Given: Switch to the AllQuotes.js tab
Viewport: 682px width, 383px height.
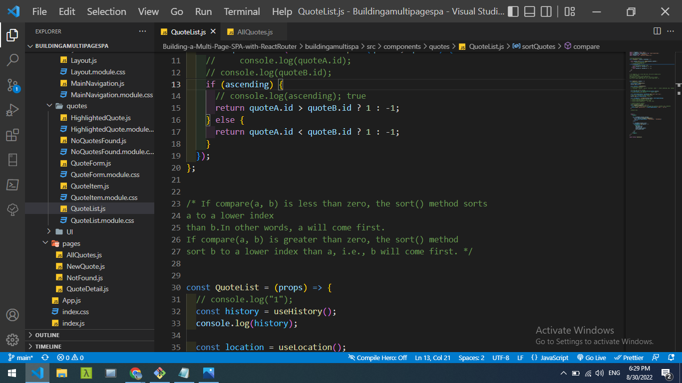Looking at the screenshot, I should (254, 32).
